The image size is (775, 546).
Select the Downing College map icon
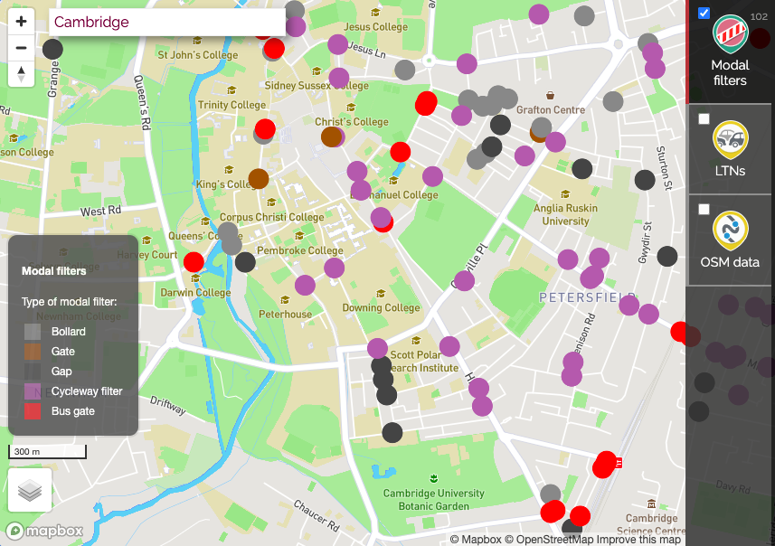(381, 294)
